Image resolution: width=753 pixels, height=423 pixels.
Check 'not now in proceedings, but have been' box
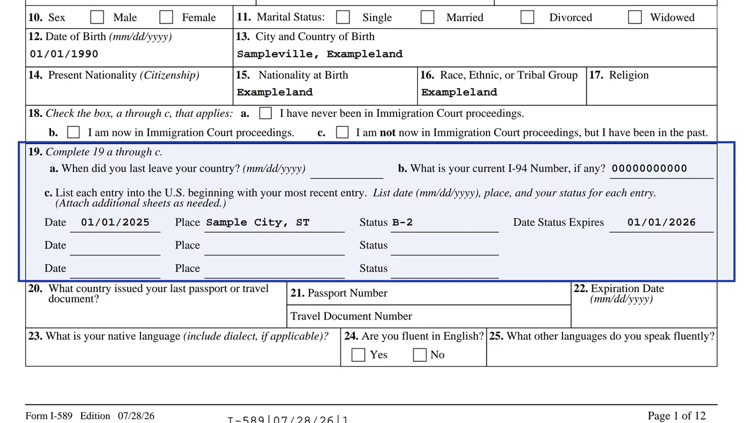click(342, 132)
